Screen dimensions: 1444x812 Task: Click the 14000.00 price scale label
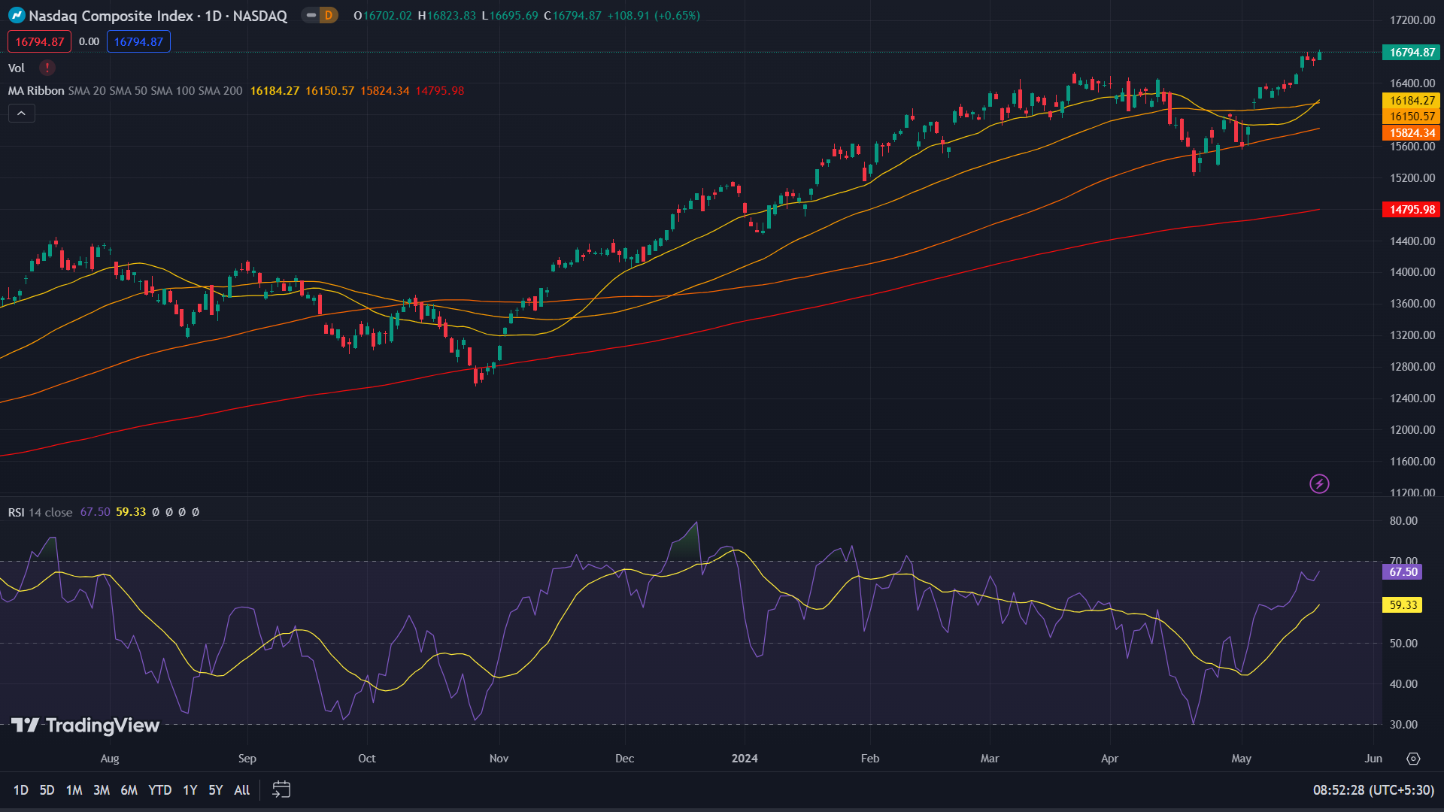[x=1412, y=272]
